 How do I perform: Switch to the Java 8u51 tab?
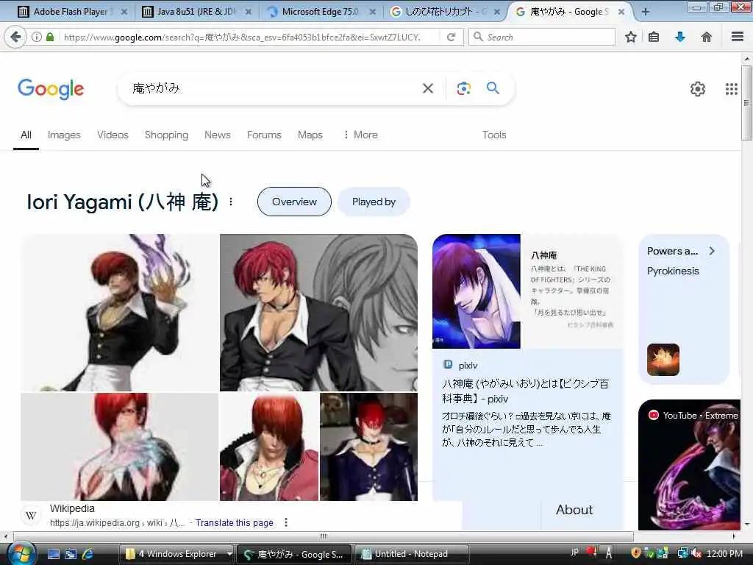[x=196, y=12]
